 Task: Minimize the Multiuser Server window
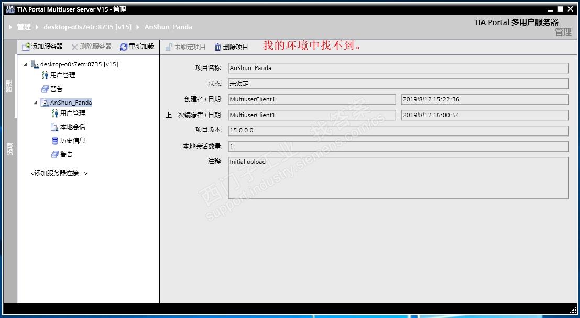551,9
